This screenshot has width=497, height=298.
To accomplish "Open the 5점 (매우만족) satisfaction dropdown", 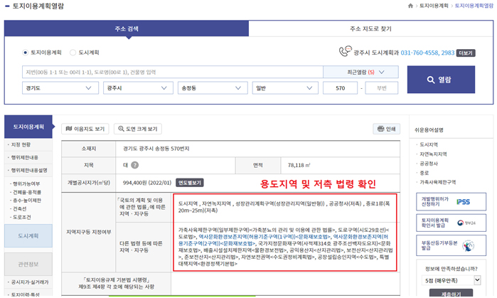I will pyautogui.click(x=451, y=280).
